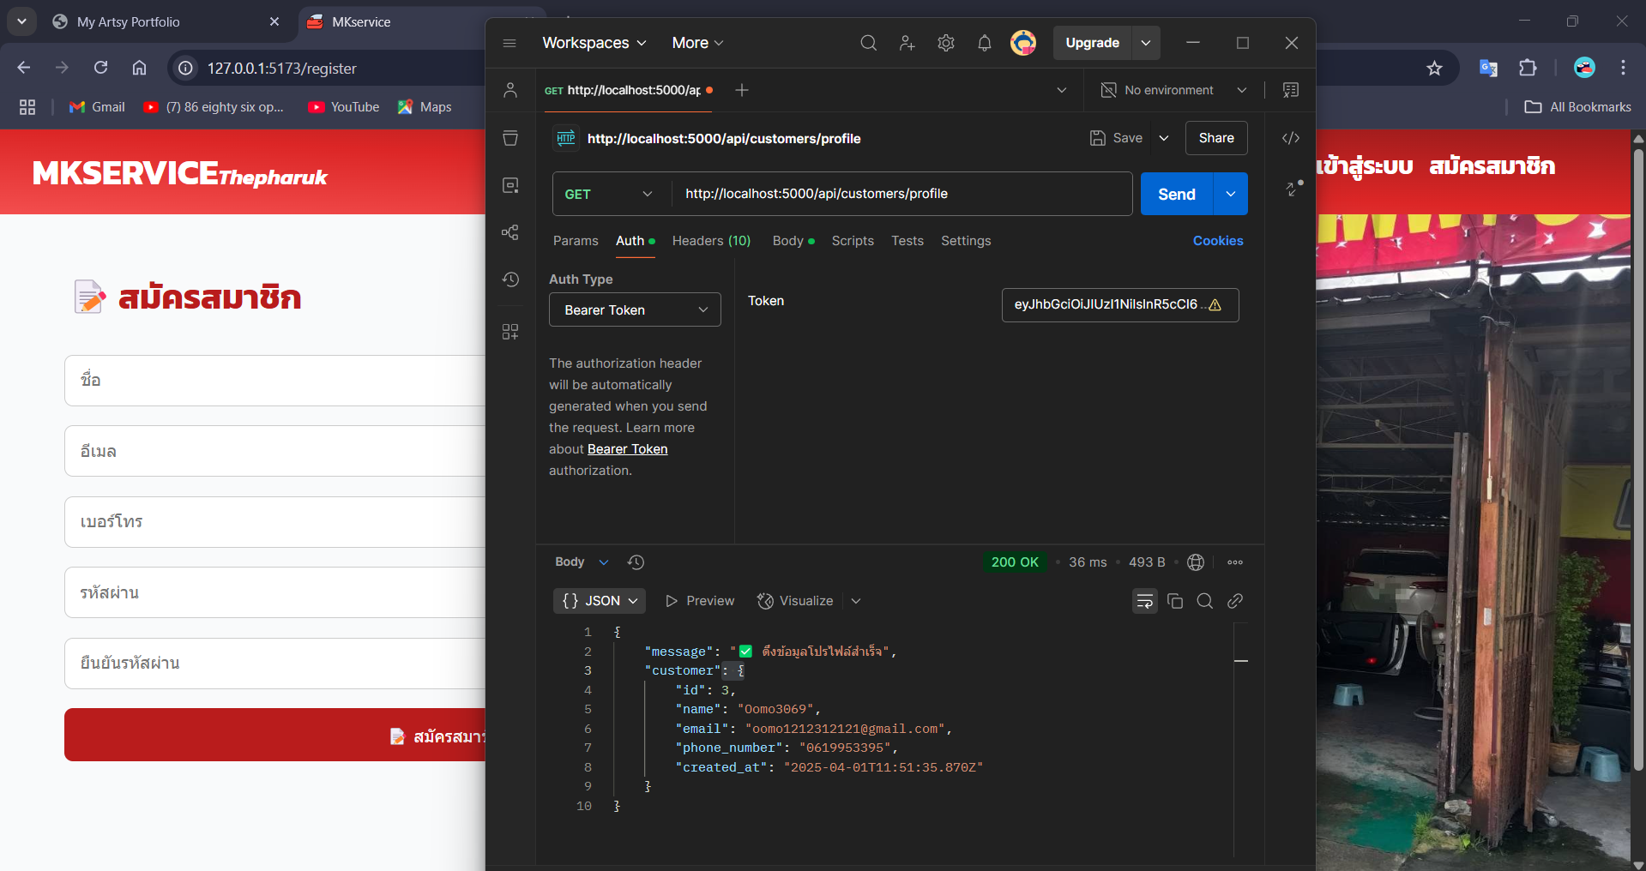
Task: Switch to Scripts tab
Action: 853,241
